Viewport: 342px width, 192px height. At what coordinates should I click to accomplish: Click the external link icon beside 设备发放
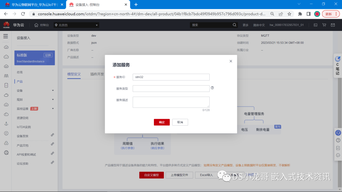[x=52, y=135]
